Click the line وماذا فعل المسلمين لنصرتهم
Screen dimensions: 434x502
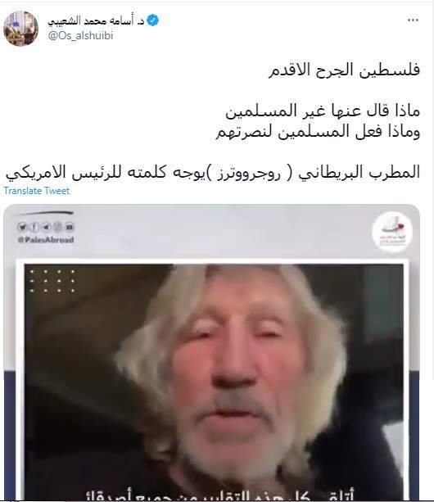pyautogui.click(x=318, y=131)
